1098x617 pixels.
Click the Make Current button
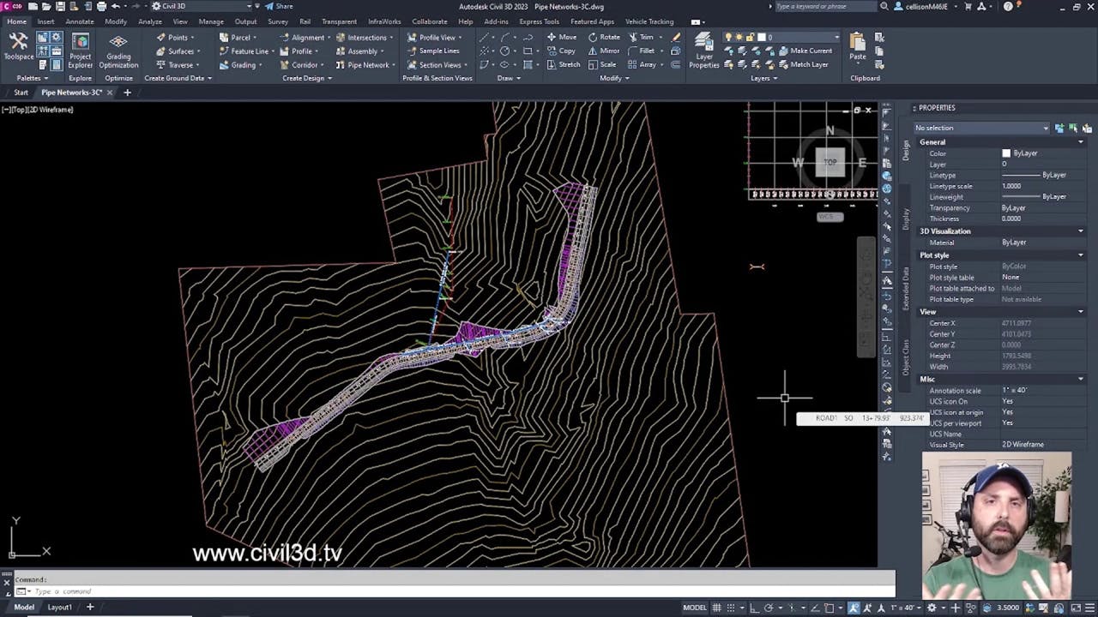coord(805,51)
